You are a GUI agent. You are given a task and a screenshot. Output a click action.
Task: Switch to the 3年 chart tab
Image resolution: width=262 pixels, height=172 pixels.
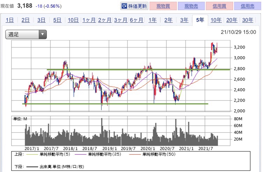click(x=184, y=20)
